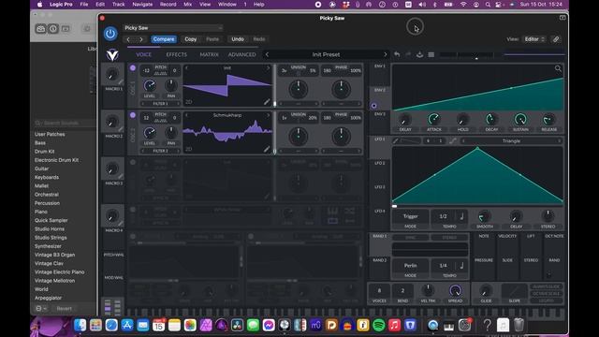
Task: Go to next preset arrow by Init Preset
Action: click(x=385, y=54)
